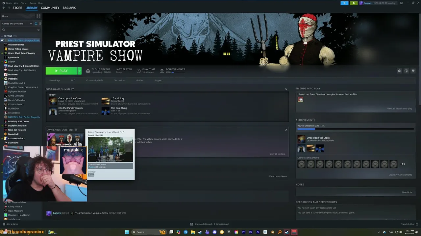Collapse the RECENT games section
The image size is (421, 236).
point(2,36)
